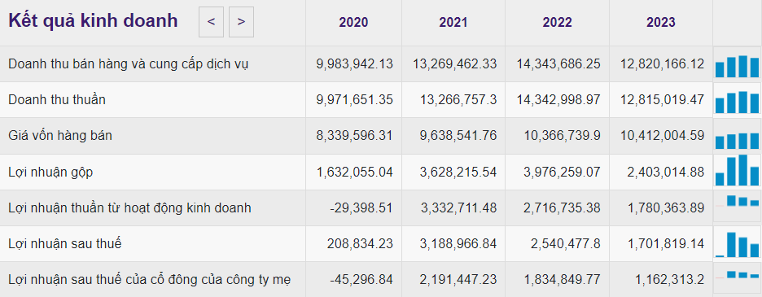Click the negative 2020 value -29,398.51
The width and height of the screenshot is (762, 297).
coord(361,208)
